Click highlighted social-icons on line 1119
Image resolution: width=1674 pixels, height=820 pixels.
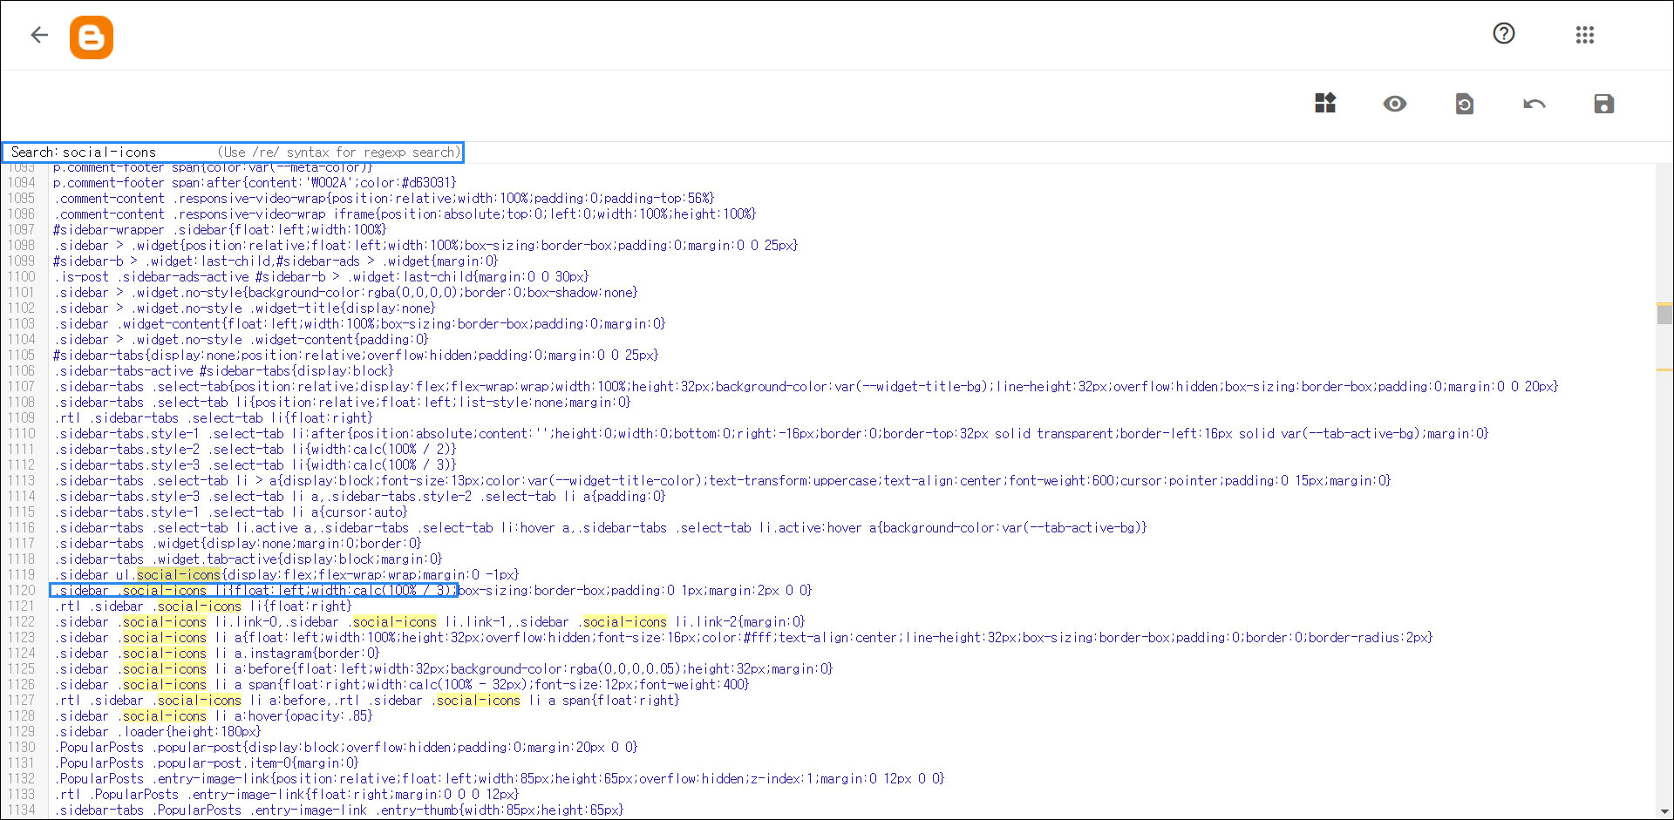179,574
